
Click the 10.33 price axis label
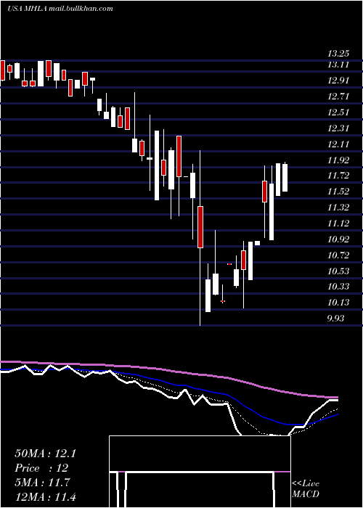point(339,287)
